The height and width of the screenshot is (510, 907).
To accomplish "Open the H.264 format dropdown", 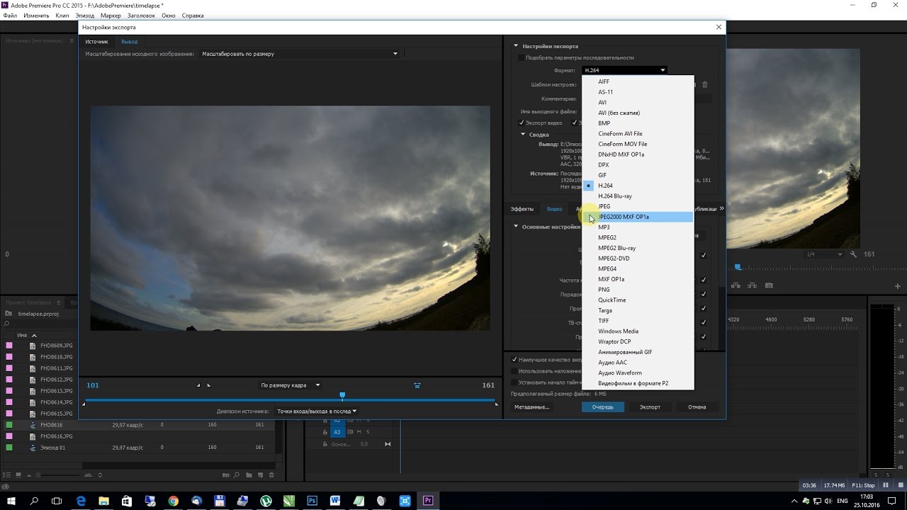I will tap(624, 70).
